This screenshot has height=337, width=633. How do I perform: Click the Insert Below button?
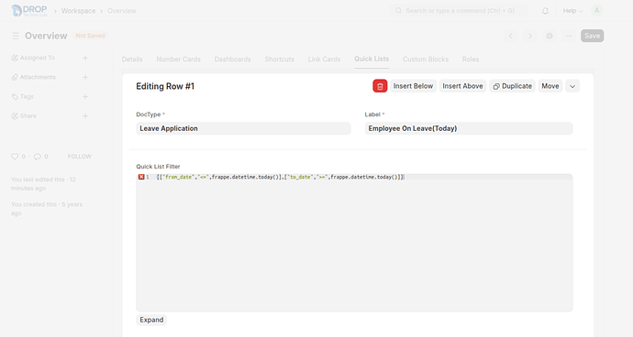[x=413, y=86]
